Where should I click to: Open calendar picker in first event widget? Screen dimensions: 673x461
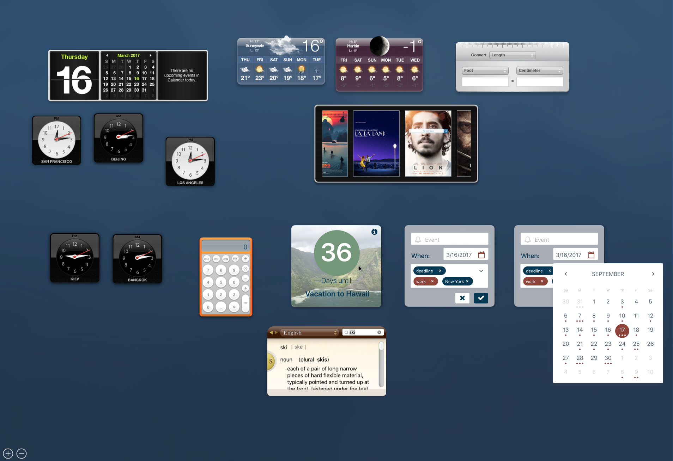[481, 255]
